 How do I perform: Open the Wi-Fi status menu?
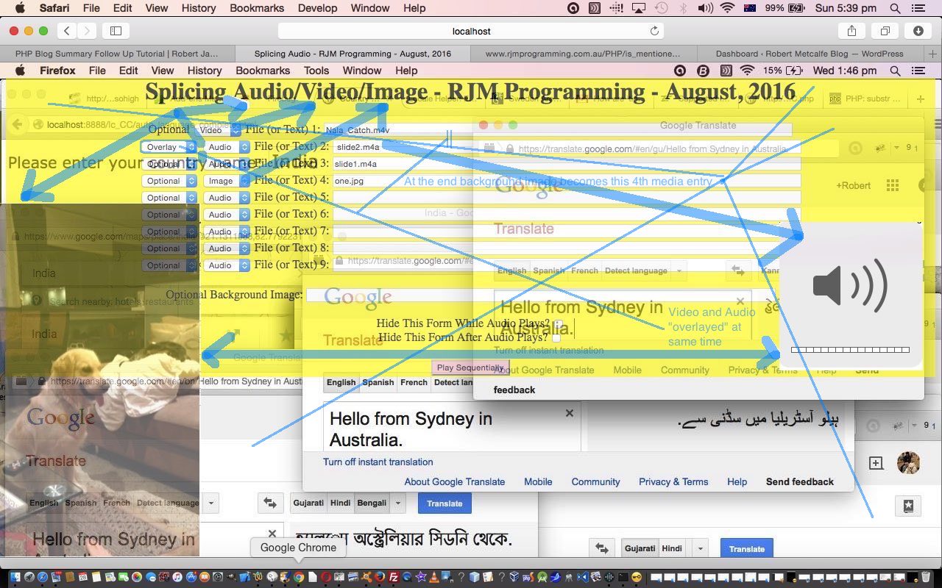point(728,8)
